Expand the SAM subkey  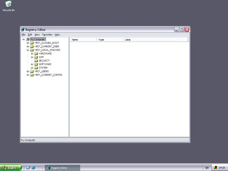[x=32, y=57]
